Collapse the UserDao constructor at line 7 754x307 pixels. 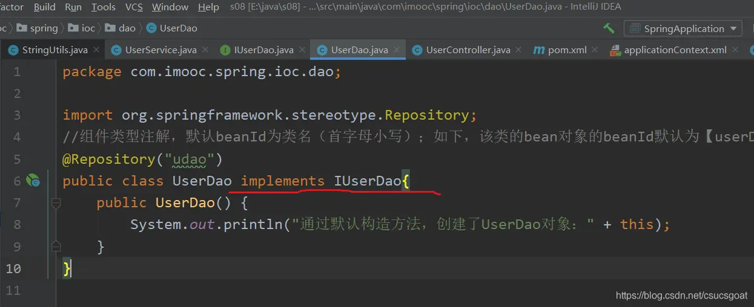coord(56,203)
